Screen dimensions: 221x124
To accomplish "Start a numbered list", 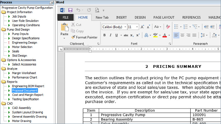I will click(x=186, y=27).
